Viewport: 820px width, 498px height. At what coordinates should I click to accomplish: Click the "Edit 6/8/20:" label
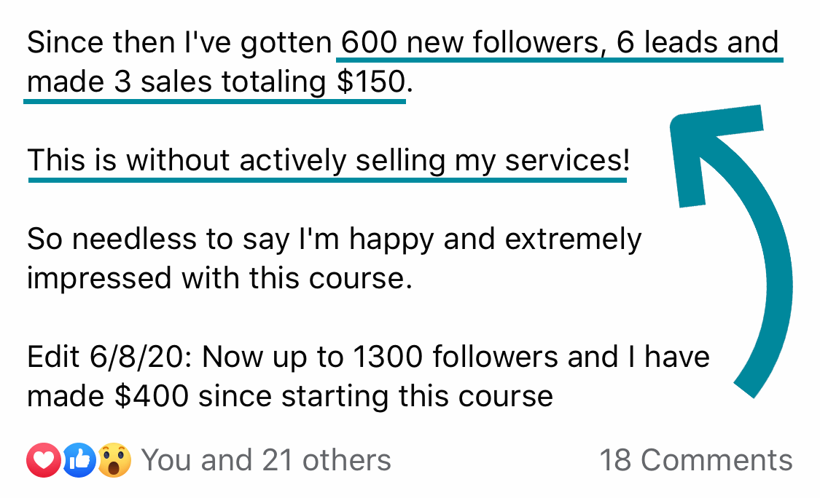pos(109,357)
